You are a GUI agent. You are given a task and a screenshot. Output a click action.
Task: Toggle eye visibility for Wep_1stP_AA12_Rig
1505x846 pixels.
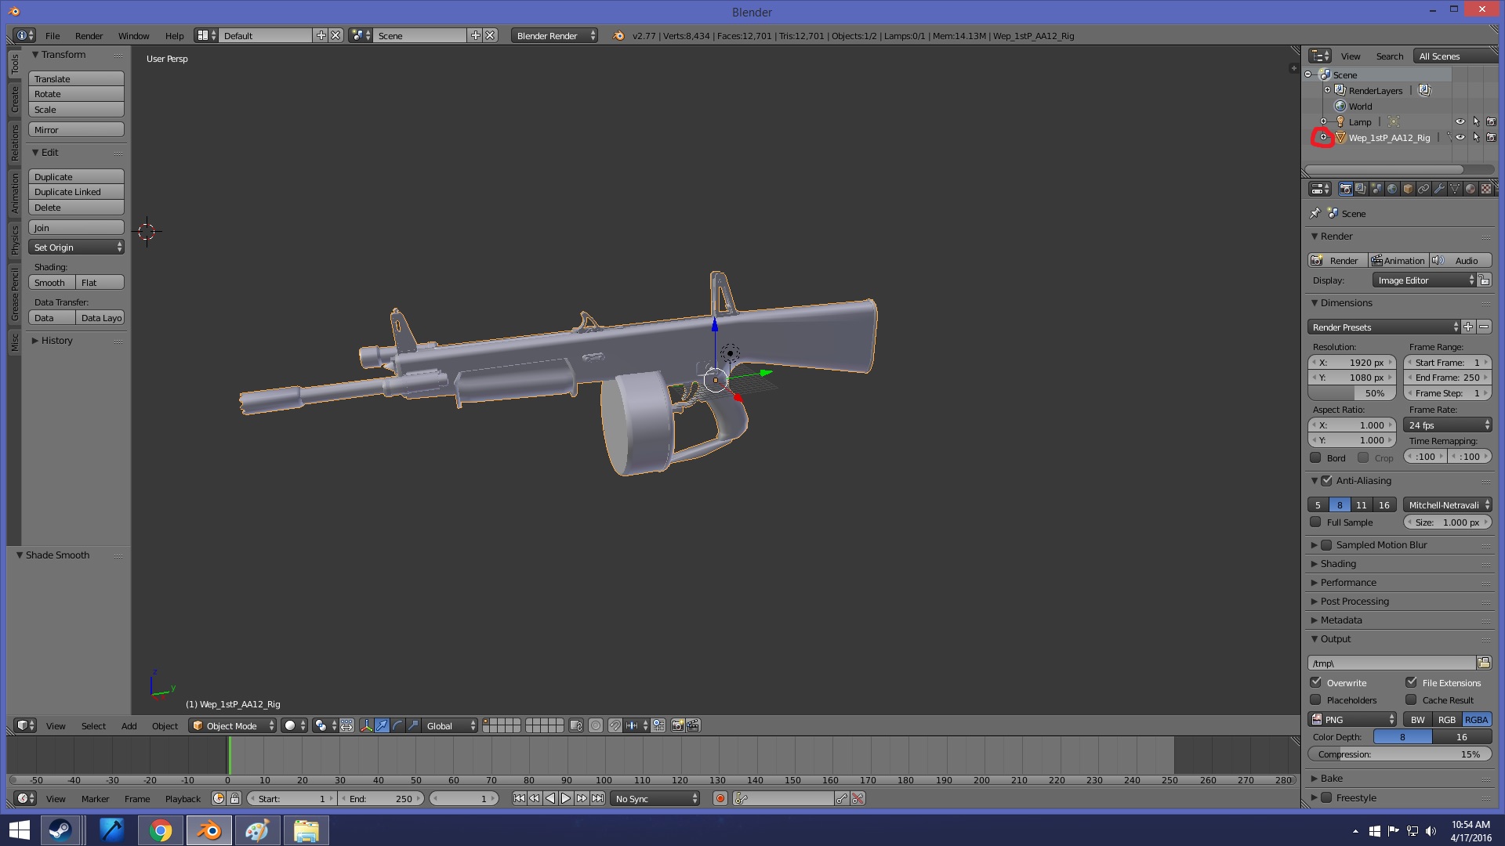[x=1460, y=138]
